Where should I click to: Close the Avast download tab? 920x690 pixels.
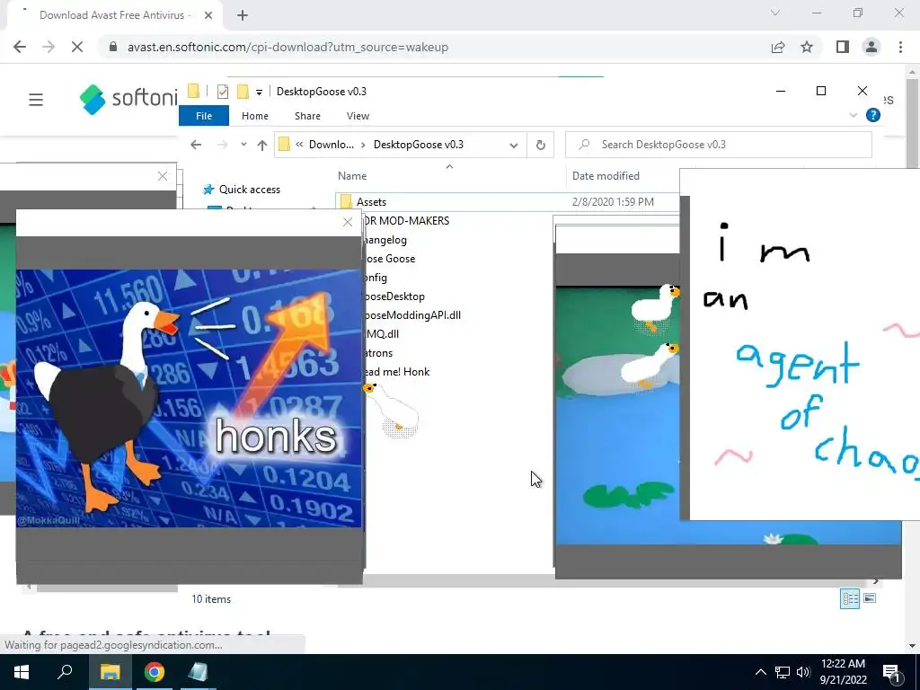pyautogui.click(x=208, y=15)
